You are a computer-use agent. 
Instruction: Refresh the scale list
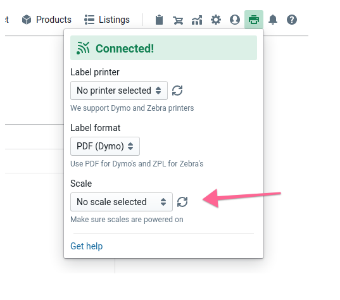coord(182,202)
